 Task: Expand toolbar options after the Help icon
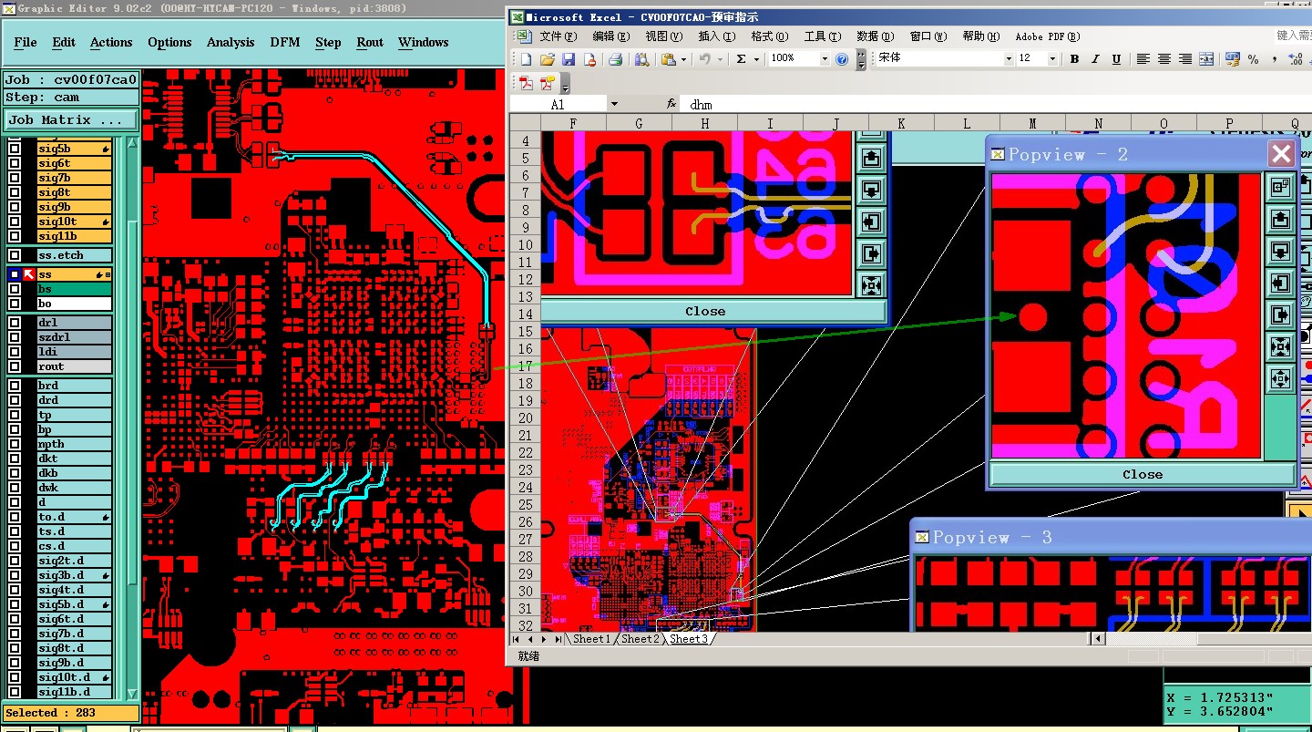(x=861, y=60)
